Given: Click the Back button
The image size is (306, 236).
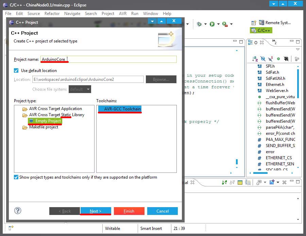Looking at the screenshot, I should coord(65,211).
